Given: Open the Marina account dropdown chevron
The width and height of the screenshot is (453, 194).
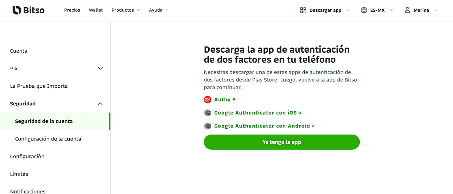Looking at the screenshot, I should [436, 10].
